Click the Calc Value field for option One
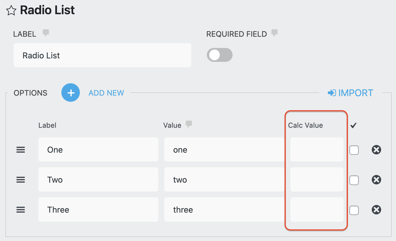Viewport: 396px width, 241px height. click(x=317, y=150)
